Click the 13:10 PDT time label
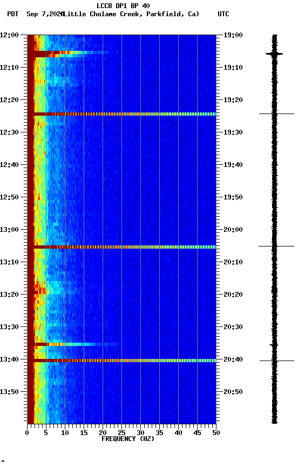The width and height of the screenshot is (298, 467). [x=9, y=262]
